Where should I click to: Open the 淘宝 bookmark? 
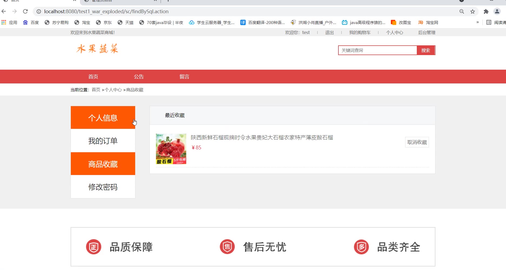click(82, 22)
